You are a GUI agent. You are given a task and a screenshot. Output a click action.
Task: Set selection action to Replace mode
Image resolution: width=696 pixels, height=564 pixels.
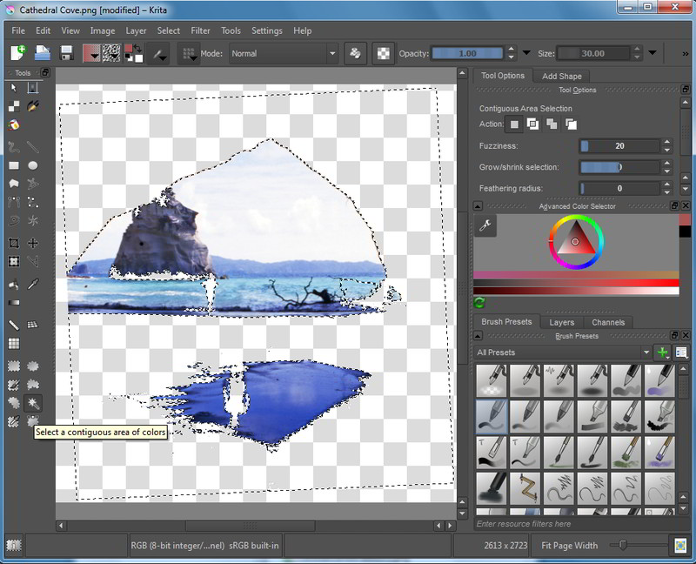(x=513, y=124)
